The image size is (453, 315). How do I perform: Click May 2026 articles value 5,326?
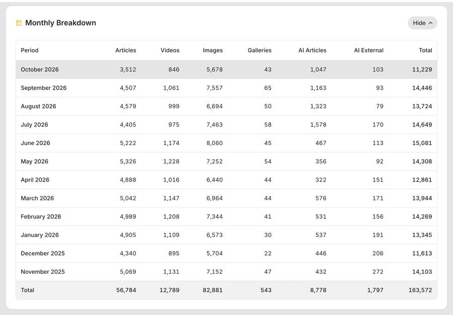point(128,161)
